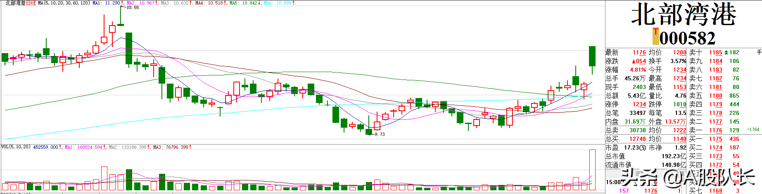
Task: Click the 总买 value 12748
Action: coord(638,139)
